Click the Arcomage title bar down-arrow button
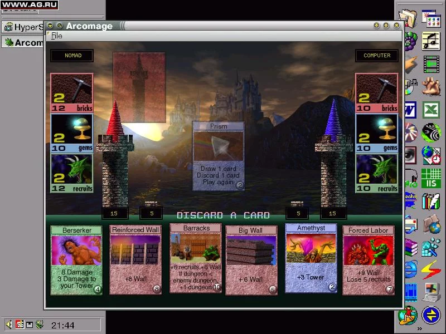The image size is (446, 334). coord(377,26)
